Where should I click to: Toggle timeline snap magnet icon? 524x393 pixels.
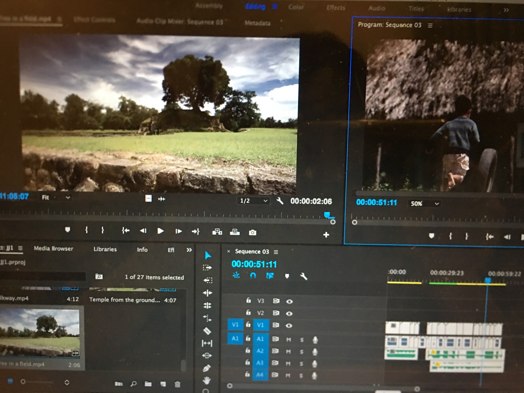point(253,276)
